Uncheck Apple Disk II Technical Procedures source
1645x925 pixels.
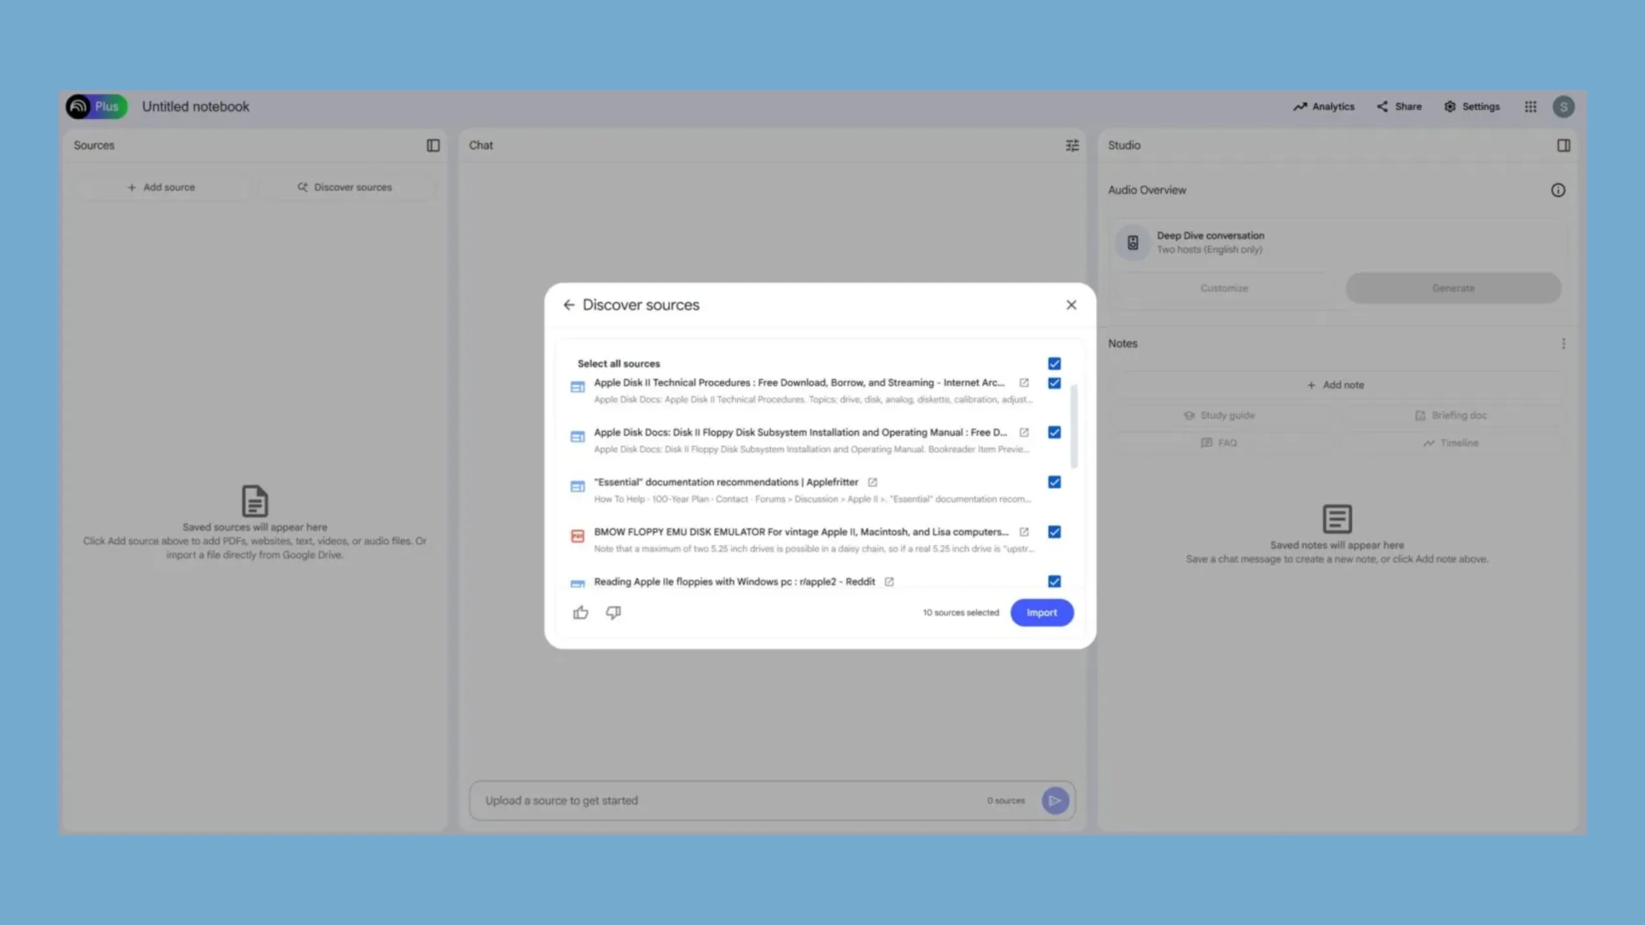point(1054,383)
